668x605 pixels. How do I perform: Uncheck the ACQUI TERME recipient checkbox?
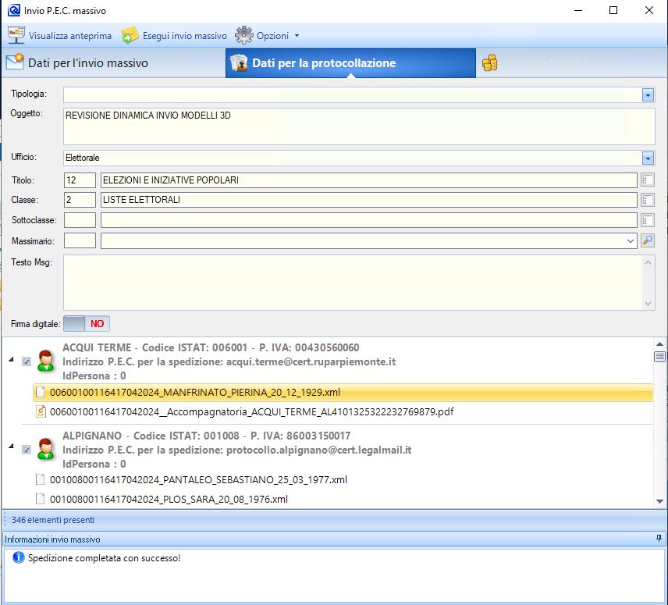coord(27,361)
